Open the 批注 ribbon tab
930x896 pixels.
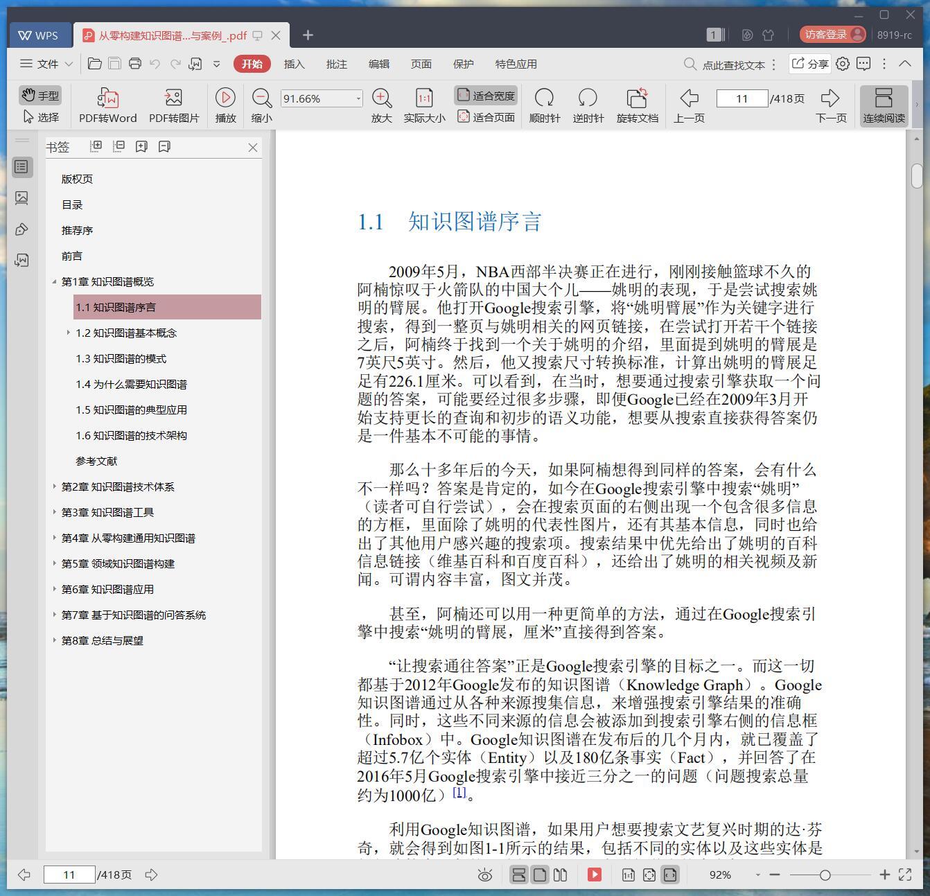click(336, 64)
